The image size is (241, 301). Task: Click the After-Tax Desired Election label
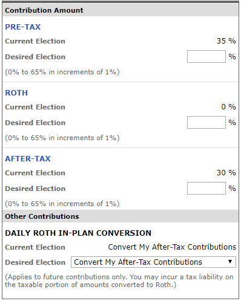pyautogui.click(x=35, y=189)
